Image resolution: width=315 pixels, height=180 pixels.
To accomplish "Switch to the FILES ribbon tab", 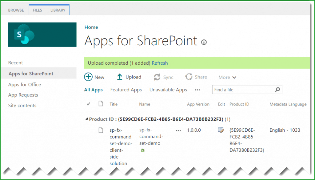I will pos(37,10).
